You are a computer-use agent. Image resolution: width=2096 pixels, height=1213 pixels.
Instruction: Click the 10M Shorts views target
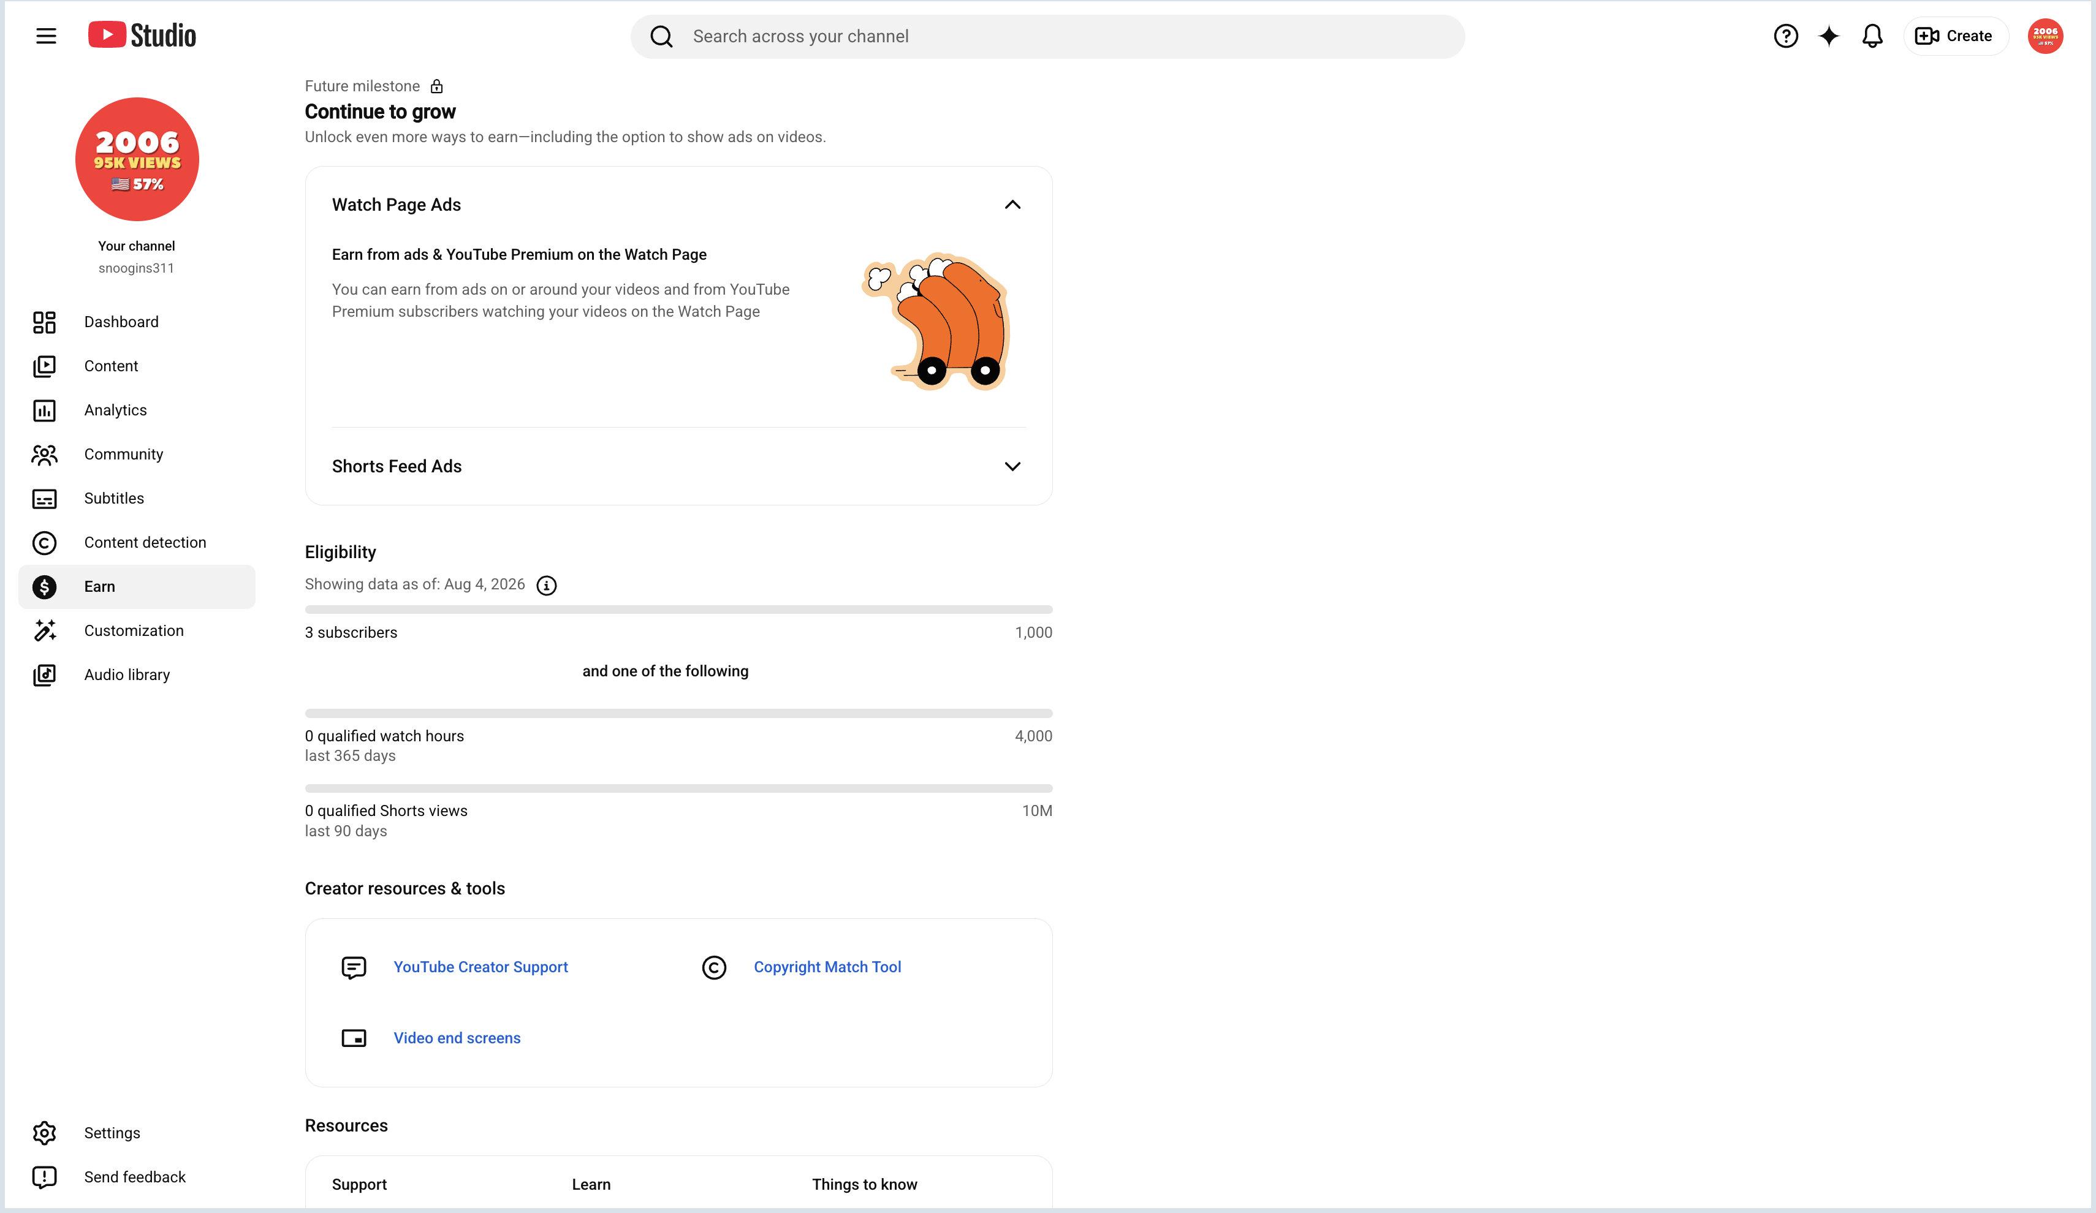click(1037, 811)
